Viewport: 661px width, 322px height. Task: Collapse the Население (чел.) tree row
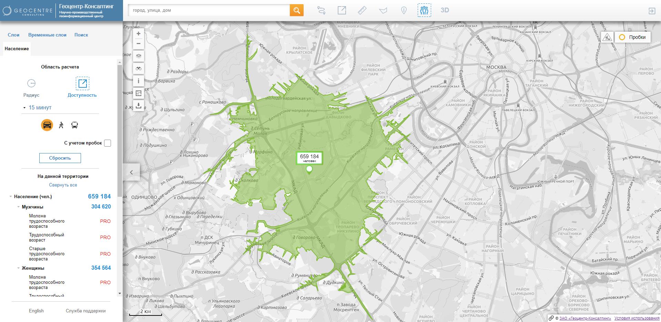coord(10,197)
